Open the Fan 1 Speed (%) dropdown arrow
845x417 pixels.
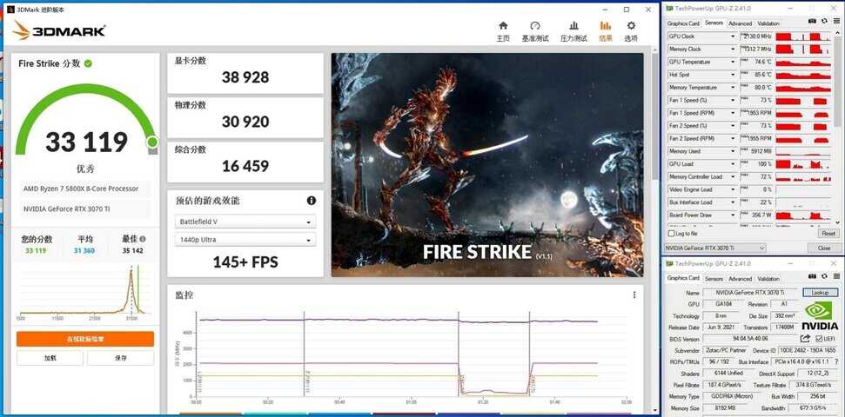point(733,100)
